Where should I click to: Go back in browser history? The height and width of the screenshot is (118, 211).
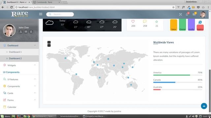[x=3, y=7]
